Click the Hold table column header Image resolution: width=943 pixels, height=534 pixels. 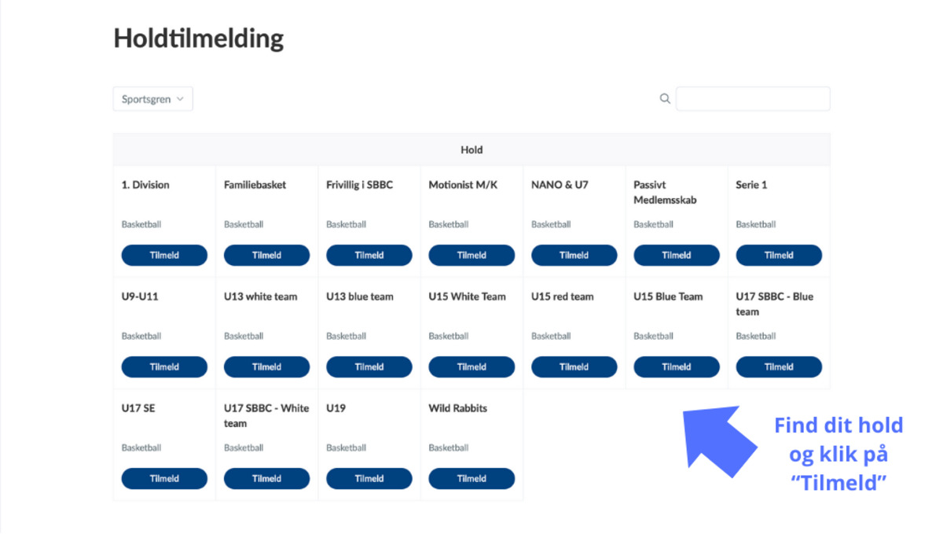tap(472, 149)
